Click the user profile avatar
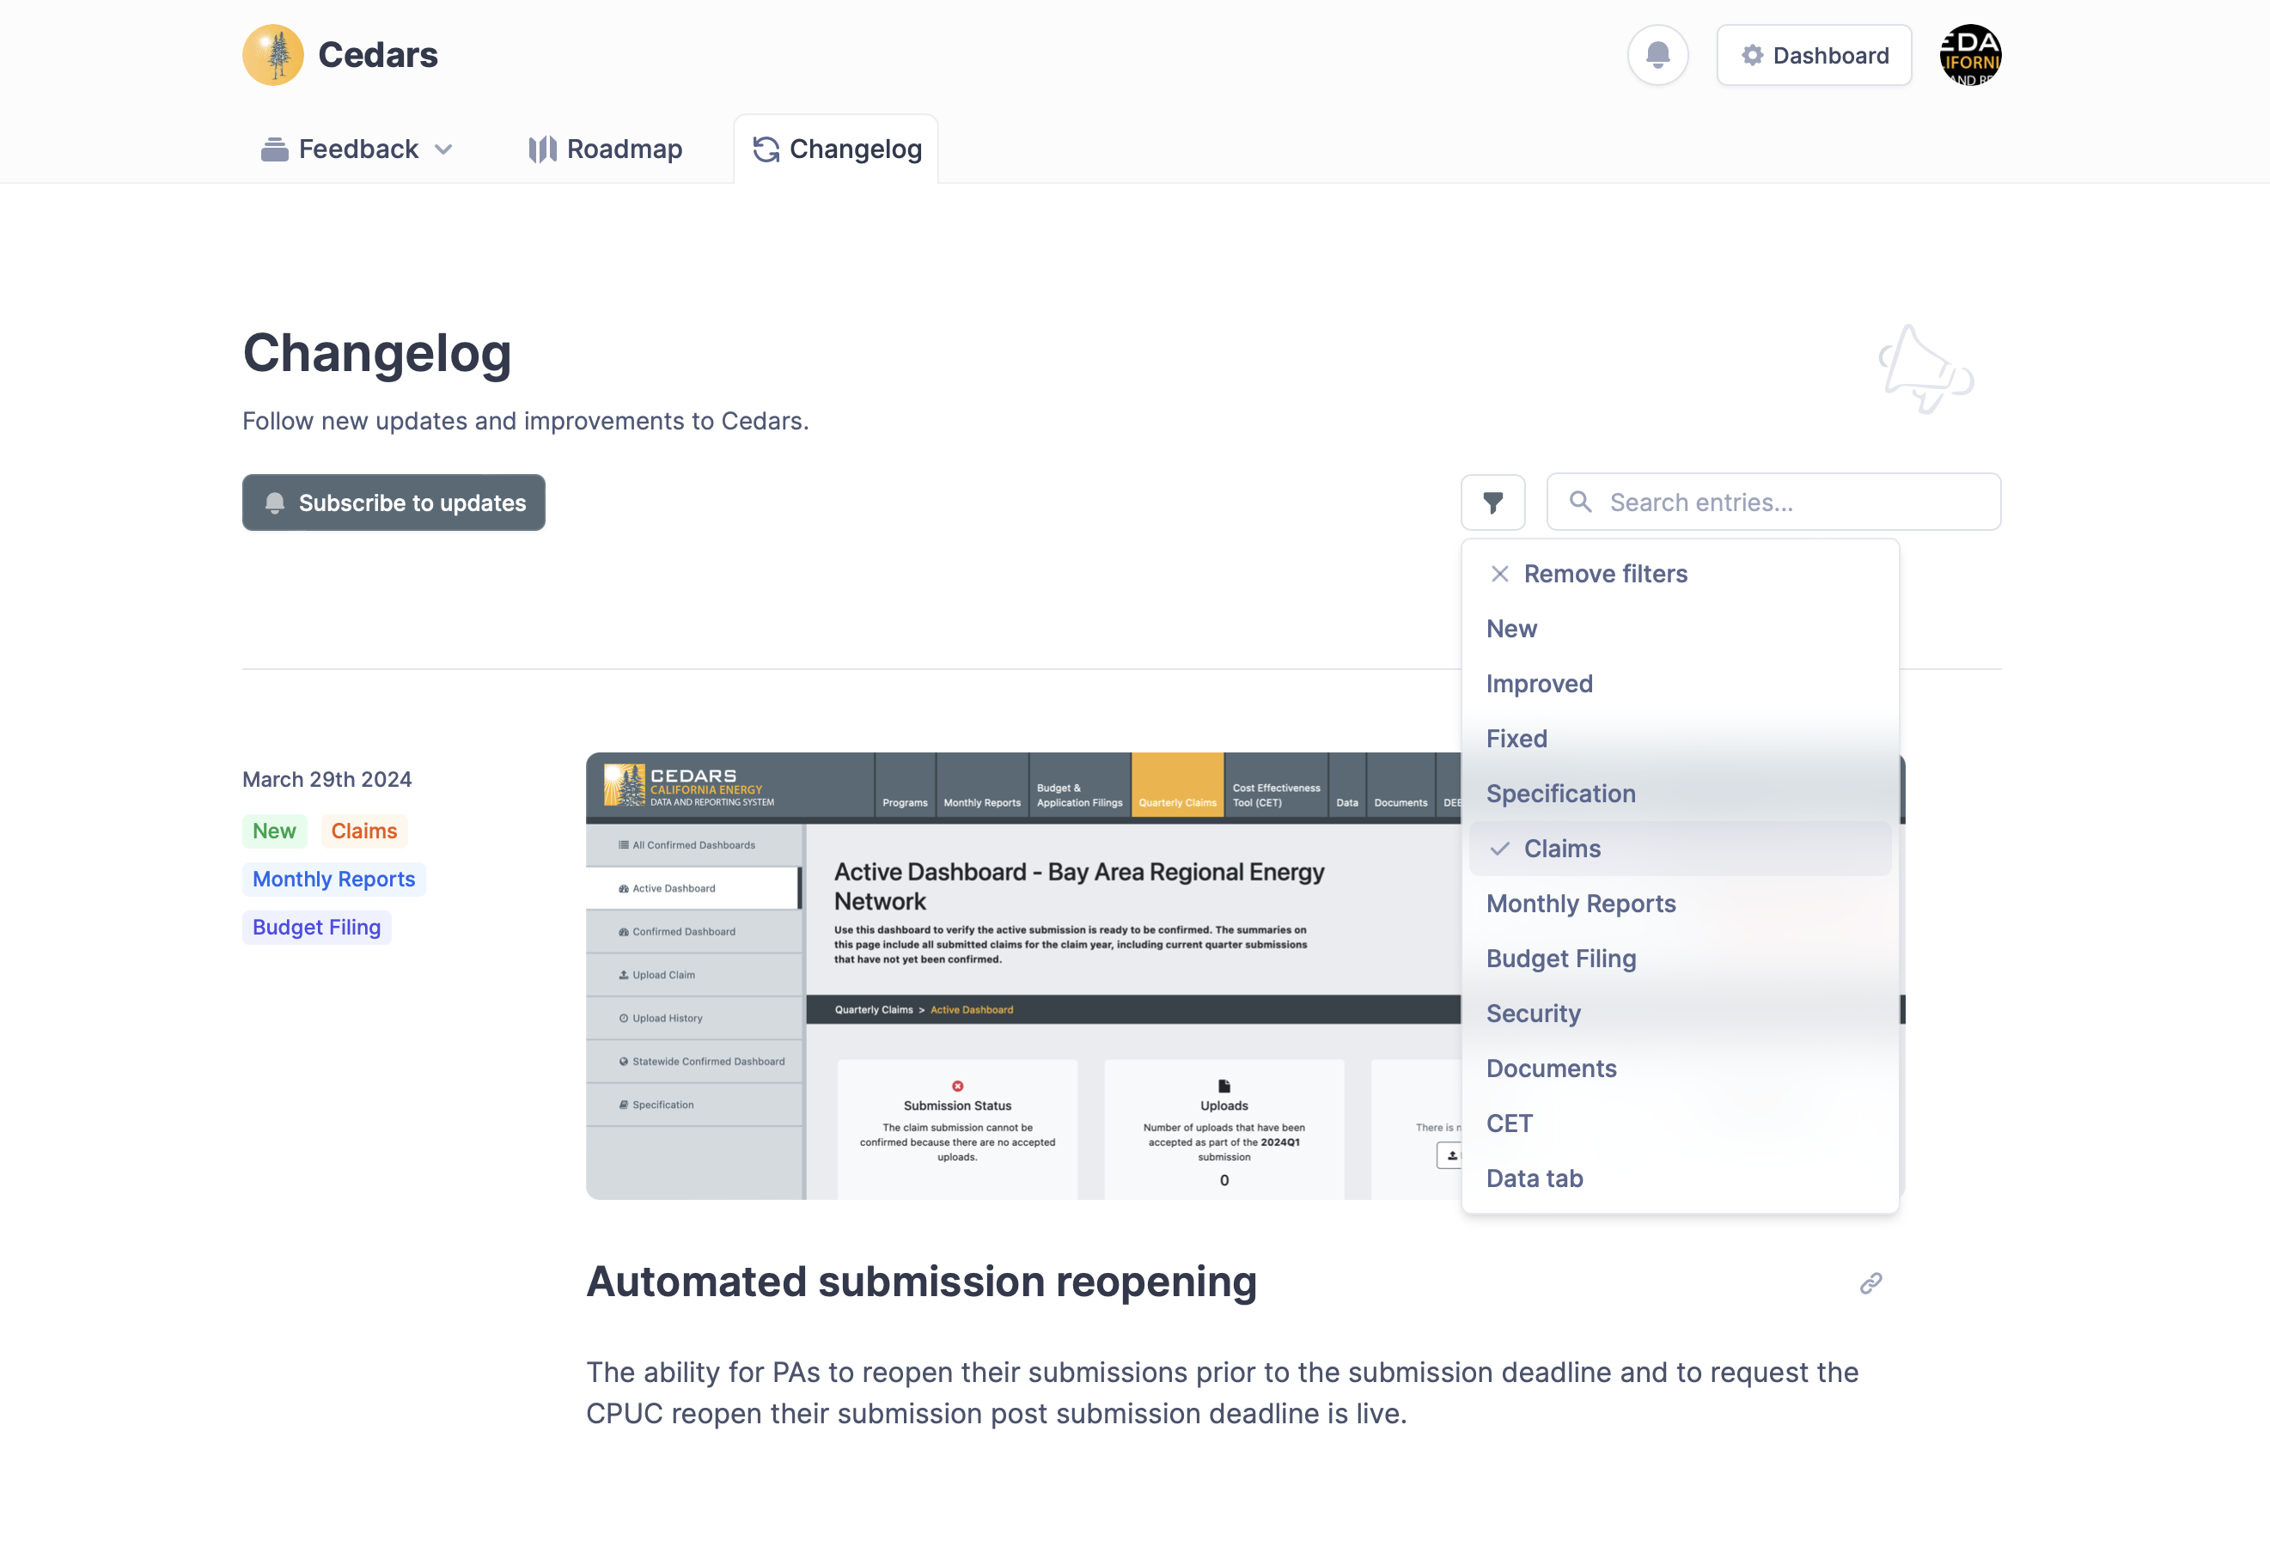This screenshot has height=1565, width=2270. coord(1969,55)
